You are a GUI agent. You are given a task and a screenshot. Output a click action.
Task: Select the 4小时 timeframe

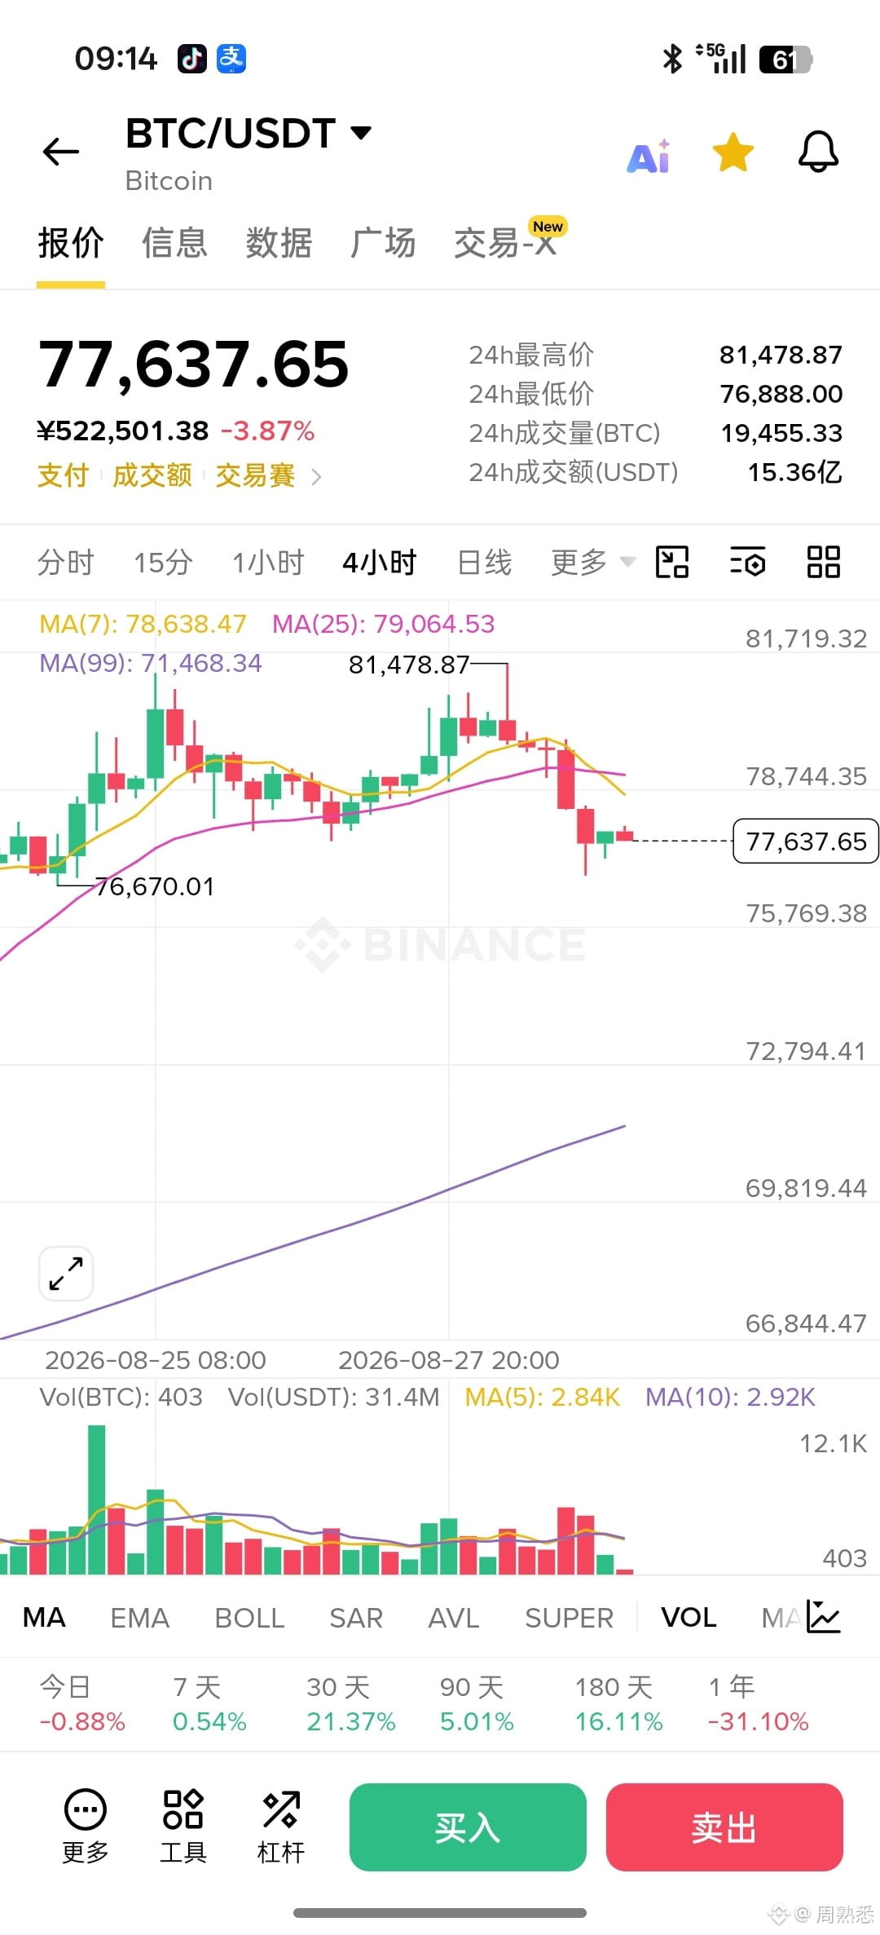[x=379, y=562]
